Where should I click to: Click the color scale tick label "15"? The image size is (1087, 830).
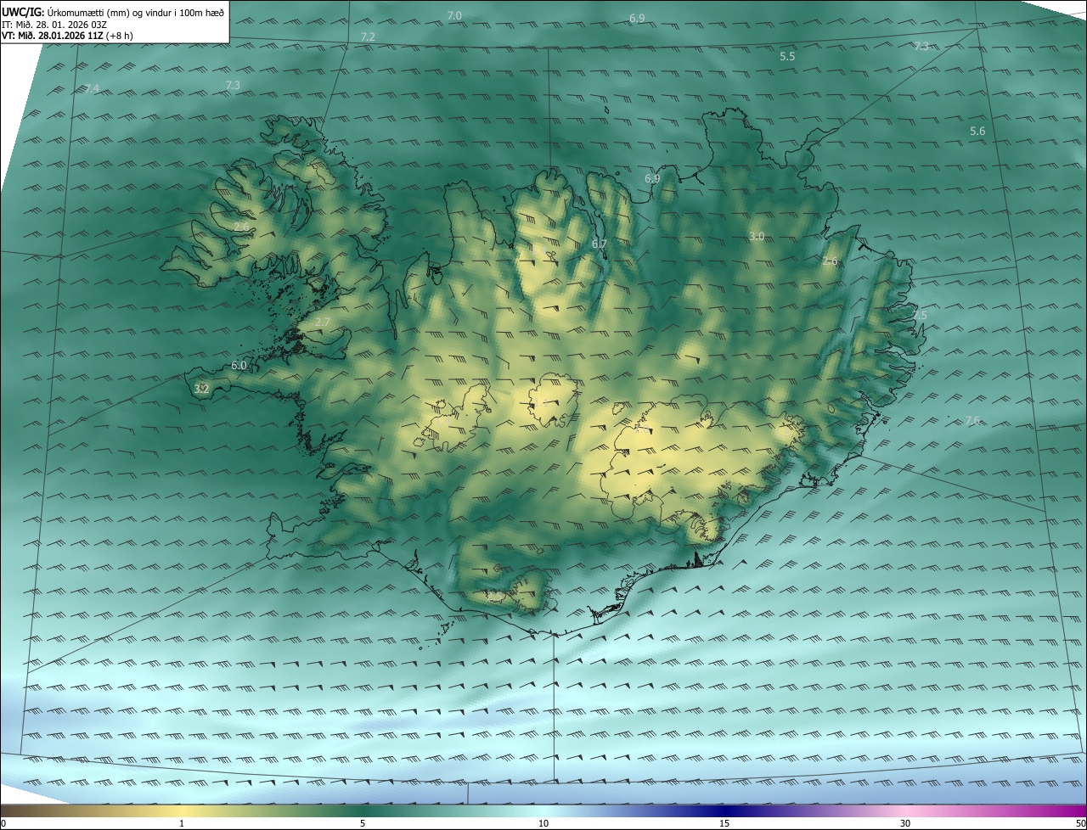pyautogui.click(x=724, y=823)
